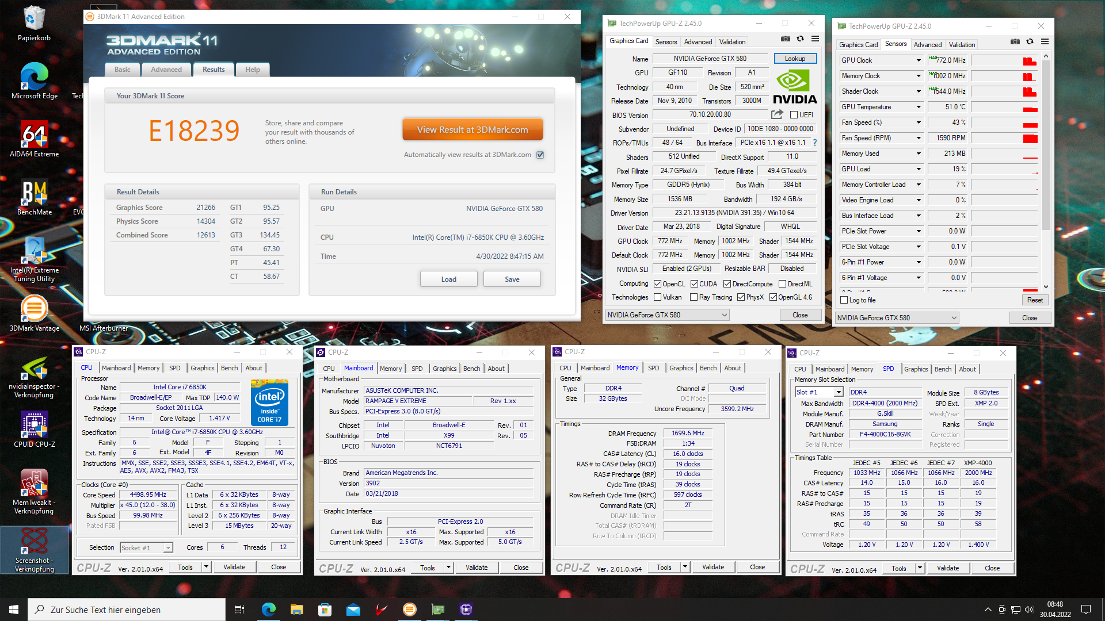Image resolution: width=1105 pixels, height=621 pixels.
Task: Open the Papierkorb desktop icon
Action: coord(34,24)
